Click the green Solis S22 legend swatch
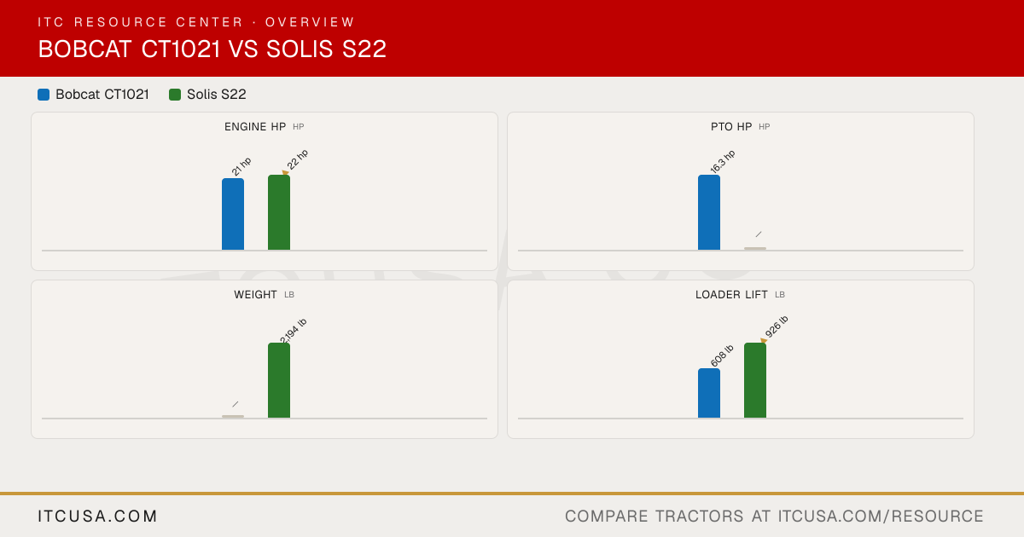 (175, 95)
